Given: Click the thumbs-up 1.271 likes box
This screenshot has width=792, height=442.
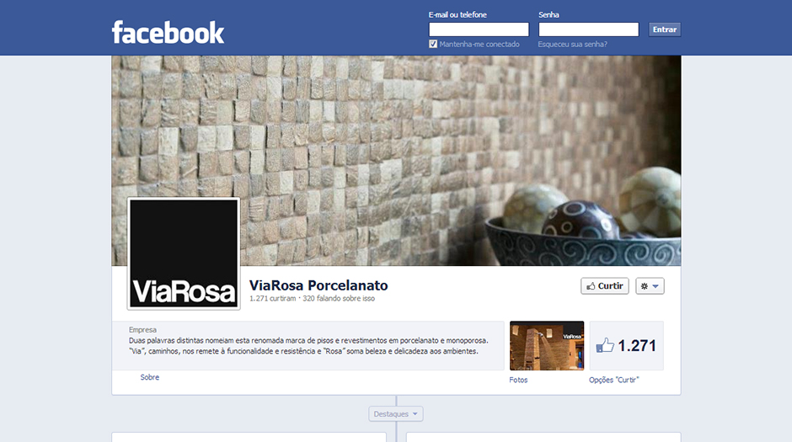Looking at the screenshot, I should point(626,346).
